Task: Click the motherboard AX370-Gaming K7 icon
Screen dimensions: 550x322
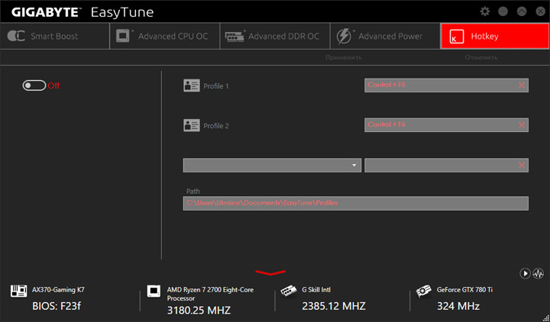Action: tap(18, 291)
